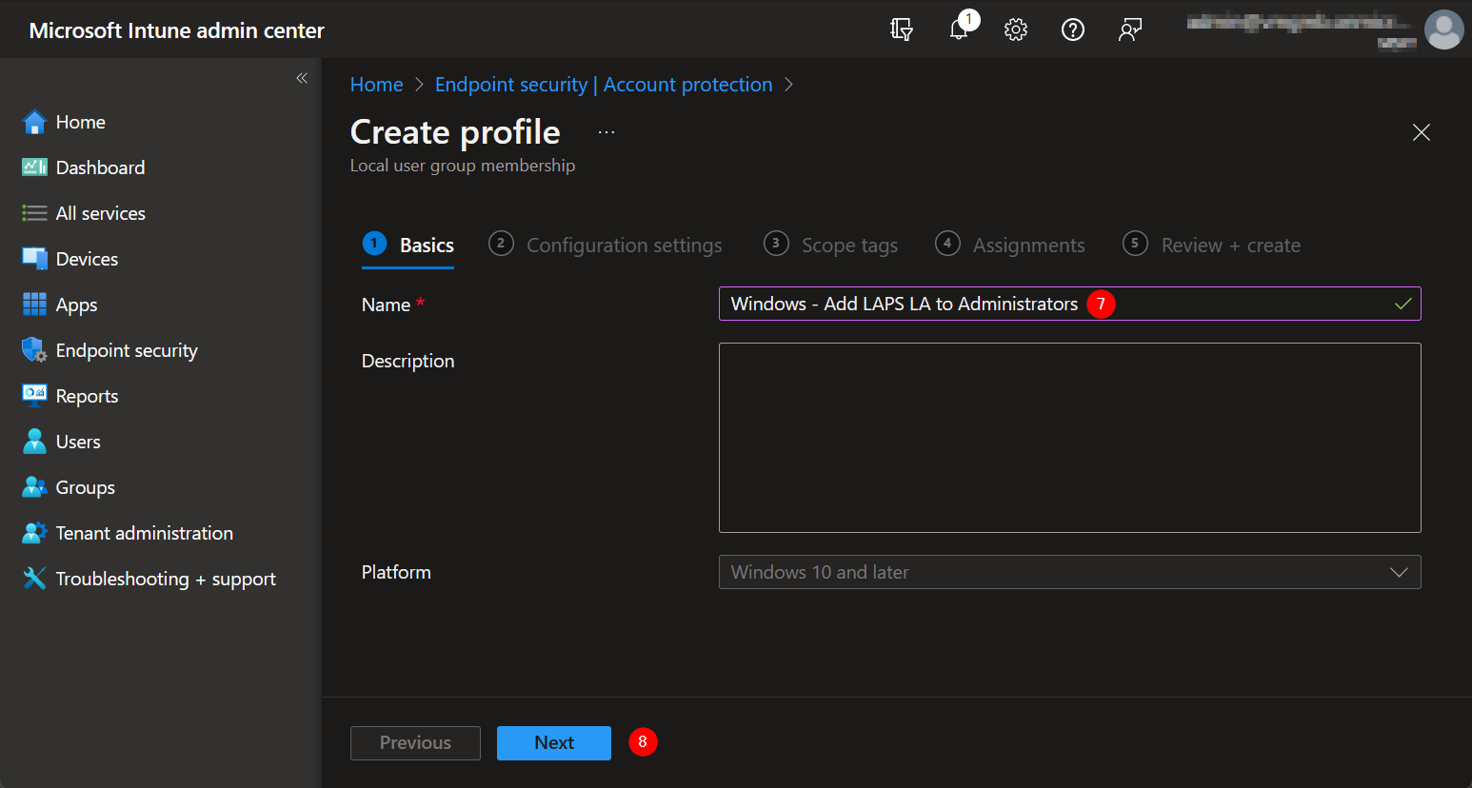
Task: Expand the Platform dropdown
Action: click(1069, 572)
